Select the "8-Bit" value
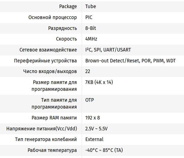 pos(91,28)
